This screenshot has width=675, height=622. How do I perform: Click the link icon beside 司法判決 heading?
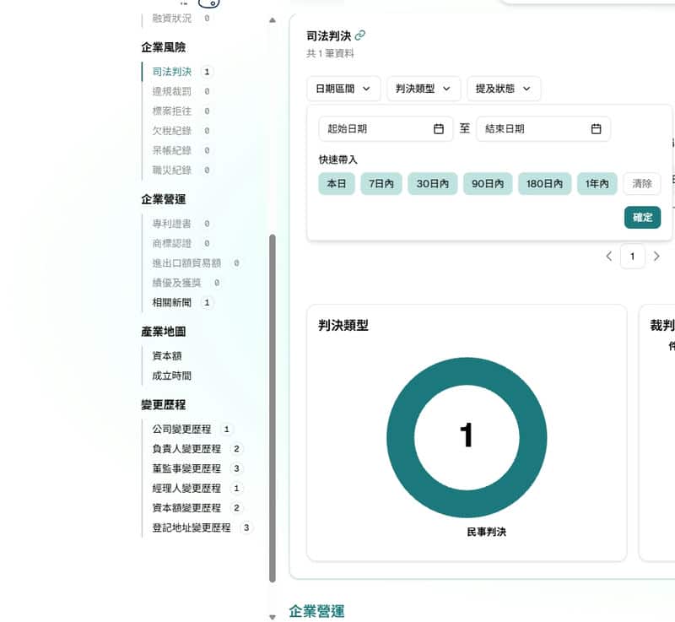(x=360, y=35)
